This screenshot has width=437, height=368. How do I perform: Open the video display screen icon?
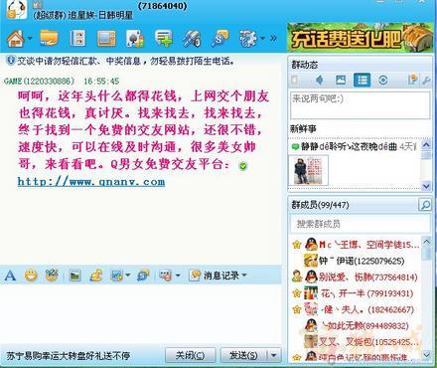pos(106,39)
